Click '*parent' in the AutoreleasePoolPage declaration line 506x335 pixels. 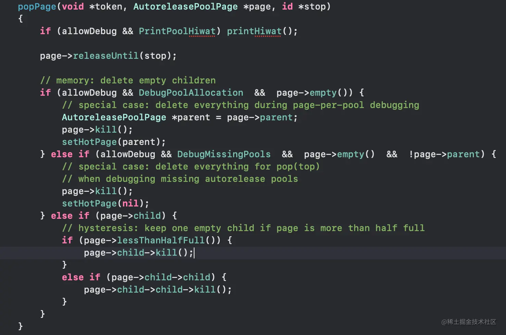(191, 117)
